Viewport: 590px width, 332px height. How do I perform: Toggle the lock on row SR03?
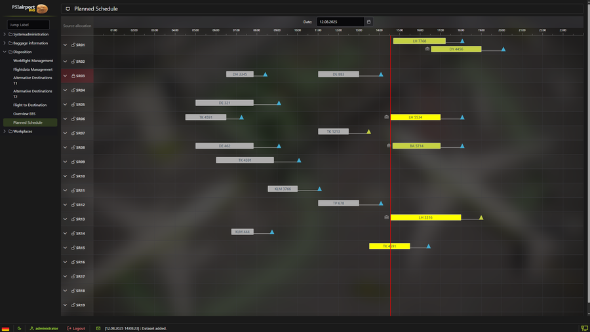[x=73, y=76]
